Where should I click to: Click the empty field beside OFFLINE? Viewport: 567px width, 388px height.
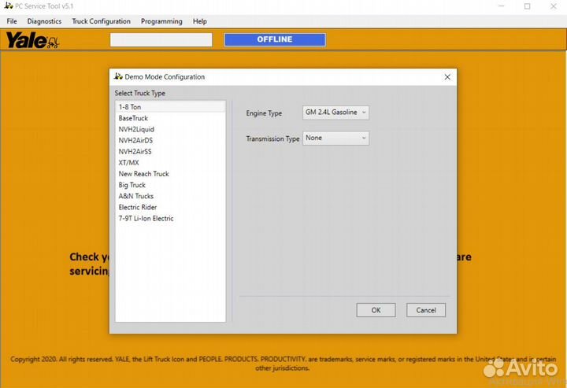[x=161, y=39]
